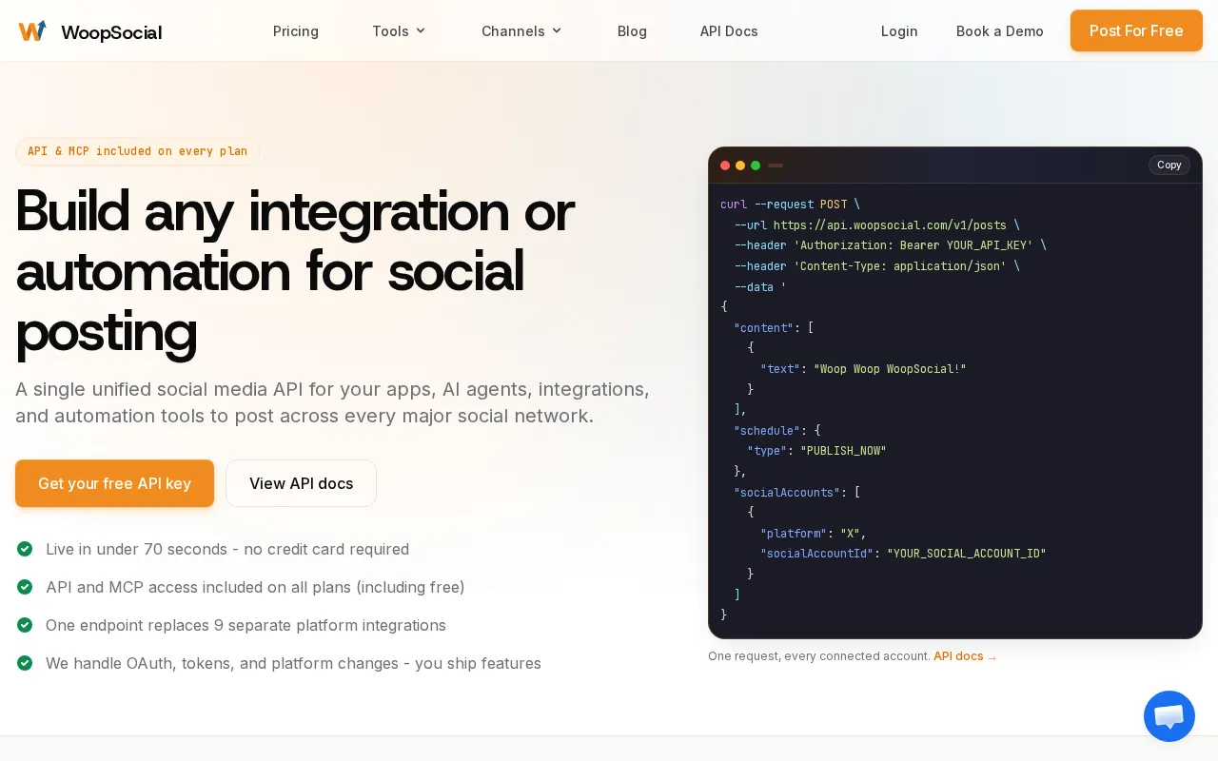The height and width of the screenshot is (761, 1218).
Task: Open the chat support bubble
Action: point(1169,716)
